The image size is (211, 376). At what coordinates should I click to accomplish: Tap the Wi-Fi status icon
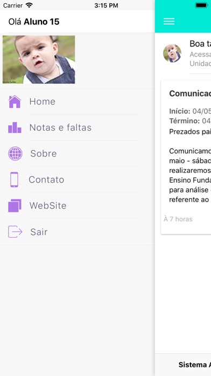29,5
